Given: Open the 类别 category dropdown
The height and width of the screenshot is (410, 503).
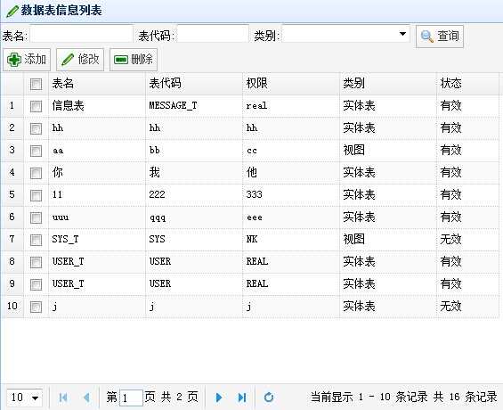Looking at the screenshot, I should tap(402, 34).
